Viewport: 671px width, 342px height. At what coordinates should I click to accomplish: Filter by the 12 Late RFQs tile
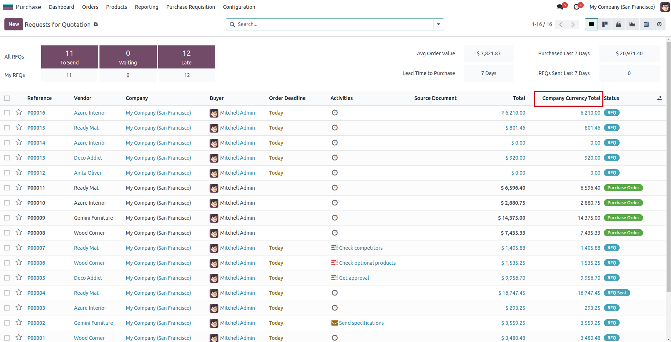coord(186,57)
